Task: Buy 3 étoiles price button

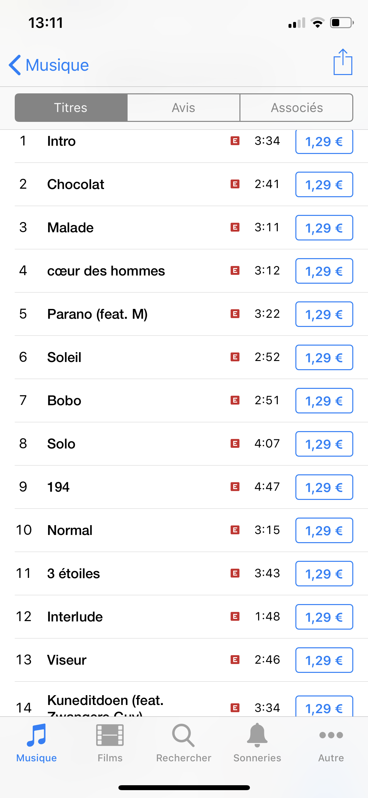Action: (324, 574)
